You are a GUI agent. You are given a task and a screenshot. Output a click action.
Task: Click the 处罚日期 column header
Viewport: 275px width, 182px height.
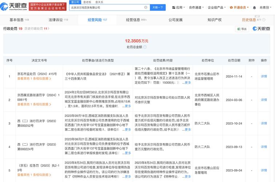coord(234,60)
